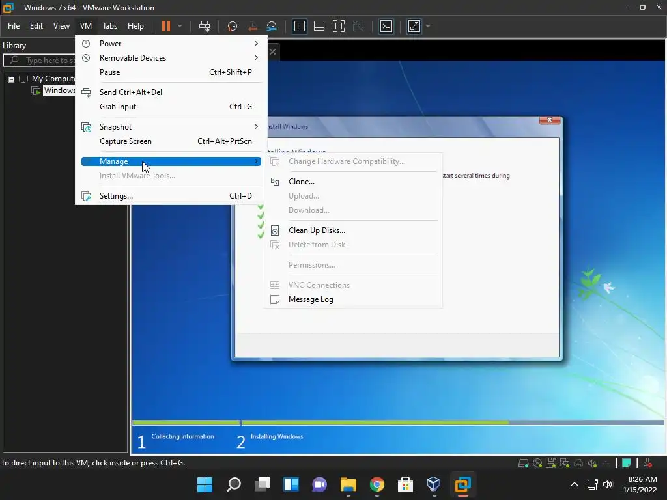Image resolution: width=667 pixels, height=500 pixels.
Task: Collapse the My Computer tree node
Action: [12, 79]
